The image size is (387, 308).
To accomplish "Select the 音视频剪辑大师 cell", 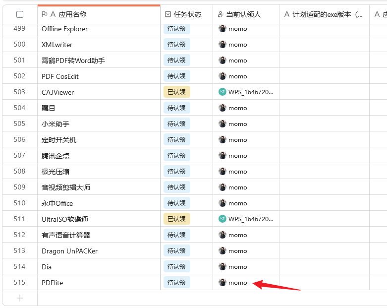I will pos(99,187).
